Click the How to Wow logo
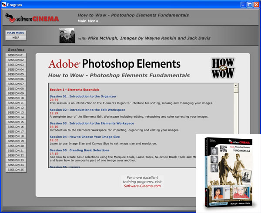Screen dimensions: 261x213 pyautogui.click(x=223, y=68)
